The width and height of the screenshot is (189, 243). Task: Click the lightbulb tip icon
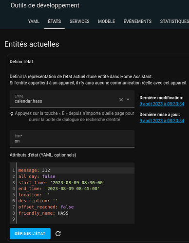(x=12, y=114)
